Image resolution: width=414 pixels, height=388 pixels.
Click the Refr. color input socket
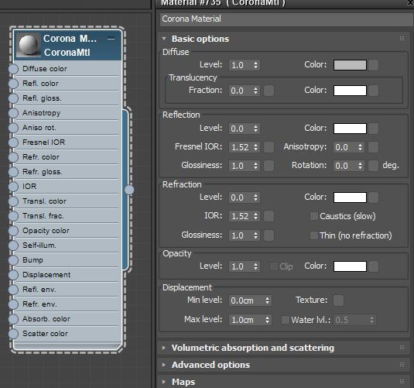click(13, 157)
